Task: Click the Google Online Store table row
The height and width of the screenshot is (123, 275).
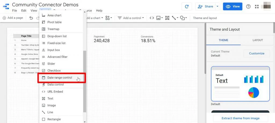Action: 27,54
